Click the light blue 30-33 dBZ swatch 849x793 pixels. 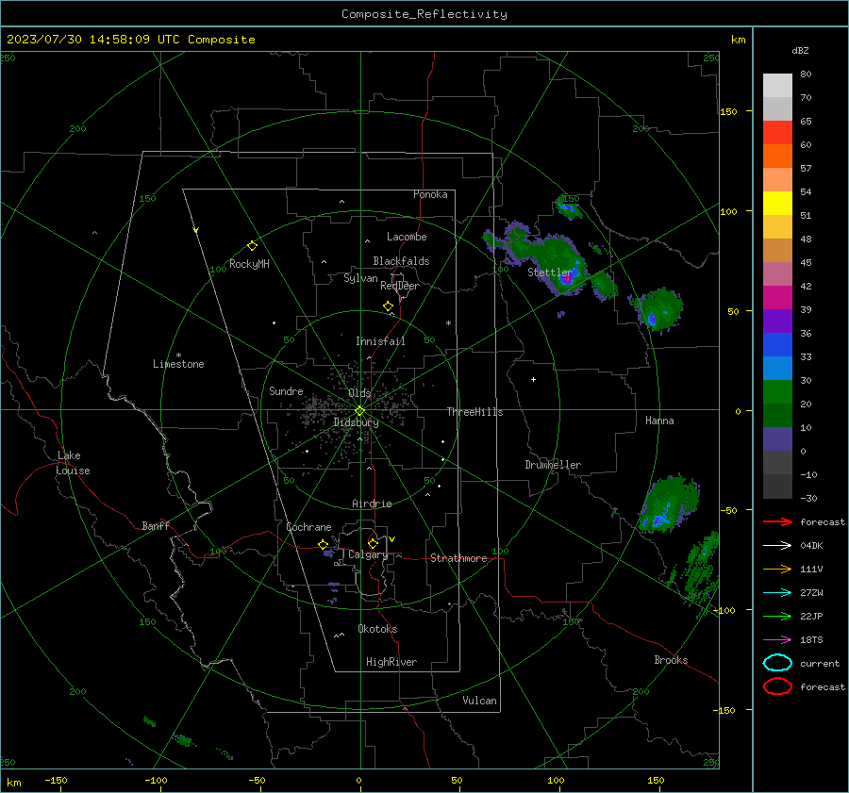[x=777, y=369]
